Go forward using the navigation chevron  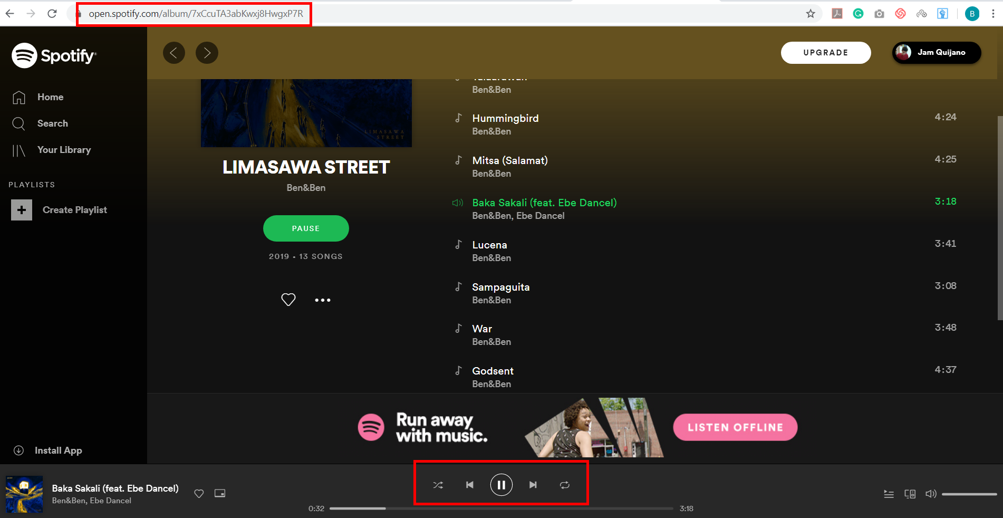click(x=207, y=53)
